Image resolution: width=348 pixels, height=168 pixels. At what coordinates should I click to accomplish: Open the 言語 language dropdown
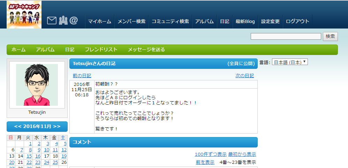290,62
